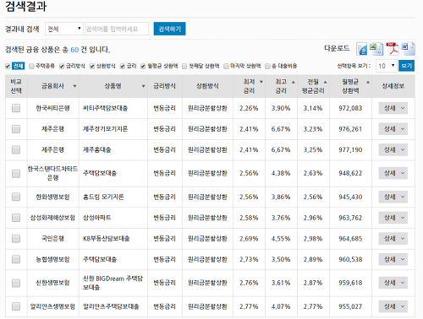423x319 pixels.
Task: Expand 상세 for 한국스탠다드차타드은행 loan
Action: (393, 173)
